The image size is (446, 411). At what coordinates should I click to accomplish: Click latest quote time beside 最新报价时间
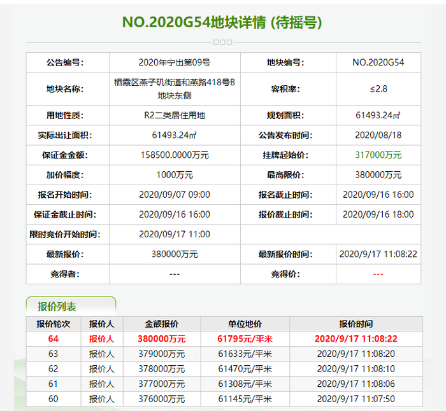[378, 254]
